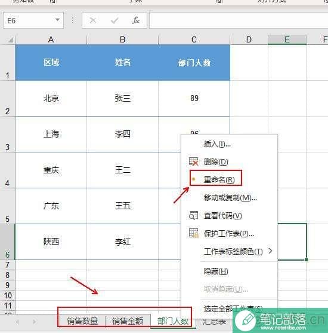This screenshot has width=328, height=333.
Task: Click the Select All corner triangle
Action: tap(10, 39)
